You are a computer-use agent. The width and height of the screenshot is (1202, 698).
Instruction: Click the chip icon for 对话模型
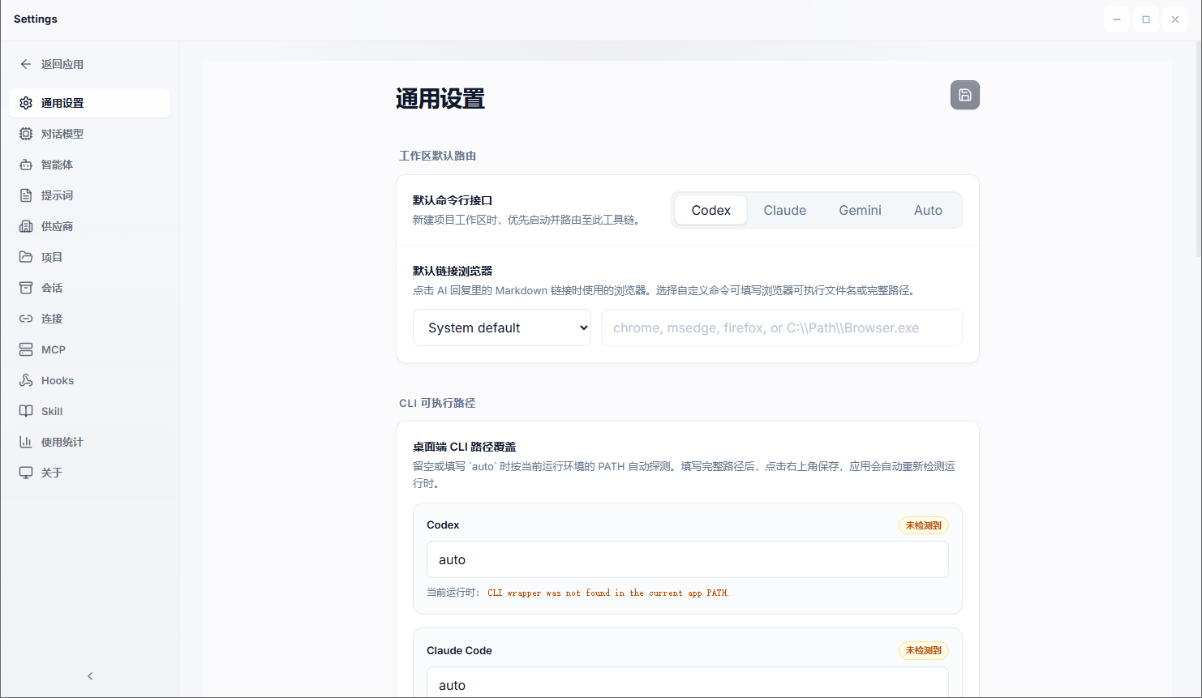click(x=26, y=134)
